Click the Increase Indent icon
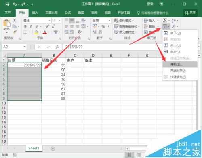The image size is (202, 158). (x=72, y=32)
